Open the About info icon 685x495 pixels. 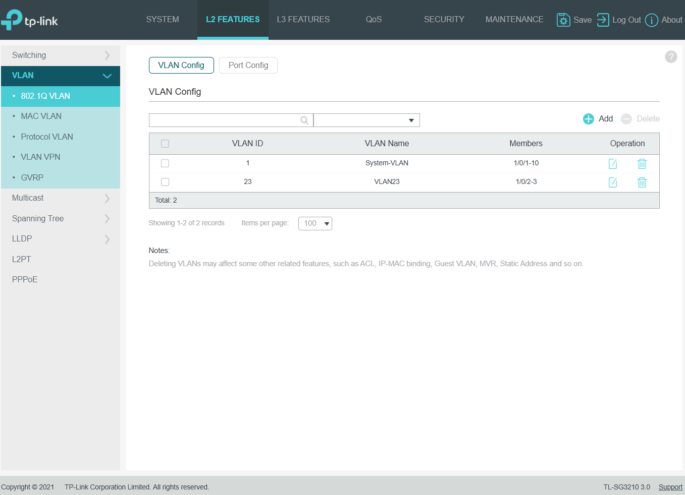point(651,20)
